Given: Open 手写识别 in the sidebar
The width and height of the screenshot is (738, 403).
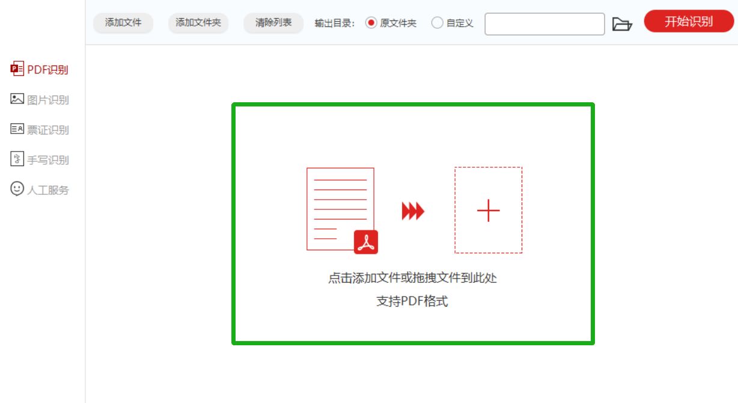Looking at the screenshot, I should (x=40, y=159).
